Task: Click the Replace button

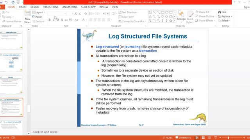Action: (225, 16)
